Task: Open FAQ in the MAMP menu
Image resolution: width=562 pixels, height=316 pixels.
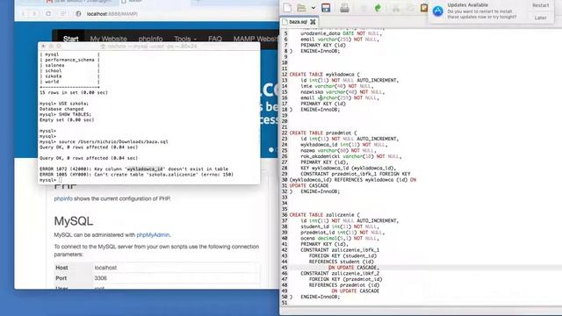Action: tap(215, 39)
